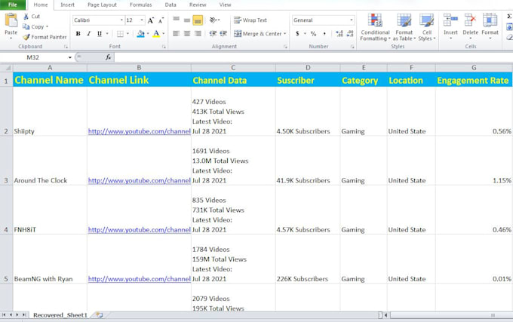The width and height of the screenshot is (513, 322).
Task: Switch to the Formulas tab
Action: click(x=140, y=5)
